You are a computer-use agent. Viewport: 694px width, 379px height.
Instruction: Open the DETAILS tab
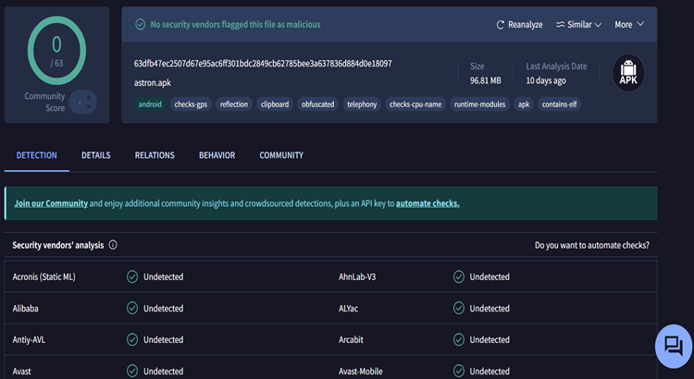96,155
